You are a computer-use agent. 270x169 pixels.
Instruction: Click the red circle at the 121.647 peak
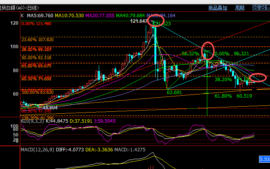[156, 21]
